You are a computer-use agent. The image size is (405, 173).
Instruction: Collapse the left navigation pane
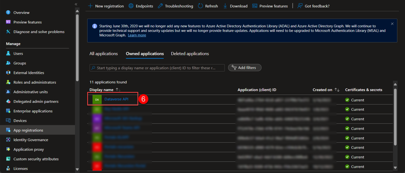(x=76, y=4)
